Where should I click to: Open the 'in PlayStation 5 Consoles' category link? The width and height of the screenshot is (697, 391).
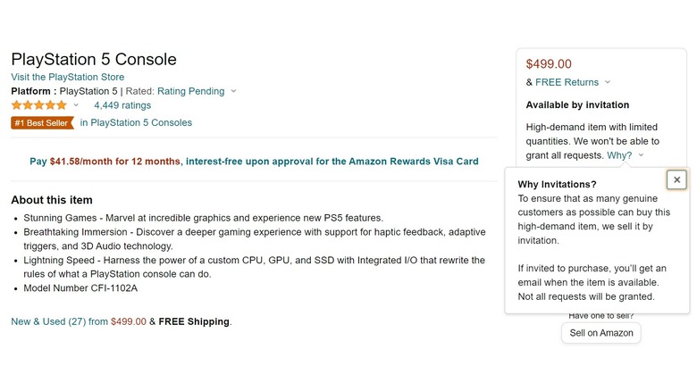(136, 123)
